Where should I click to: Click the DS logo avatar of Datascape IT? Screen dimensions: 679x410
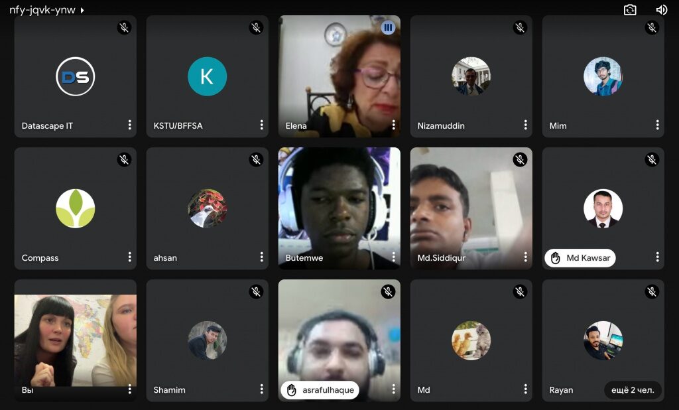pyautogui.click(x=76, y=76)
